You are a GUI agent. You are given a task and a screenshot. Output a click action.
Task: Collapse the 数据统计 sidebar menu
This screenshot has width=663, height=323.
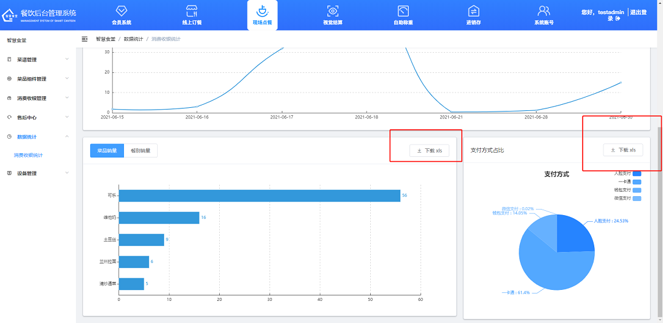[38, 137]
